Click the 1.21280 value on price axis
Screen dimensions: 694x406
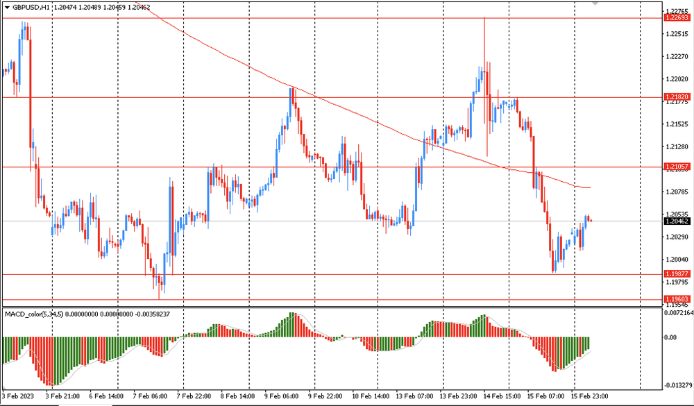[x=677, y=146]
